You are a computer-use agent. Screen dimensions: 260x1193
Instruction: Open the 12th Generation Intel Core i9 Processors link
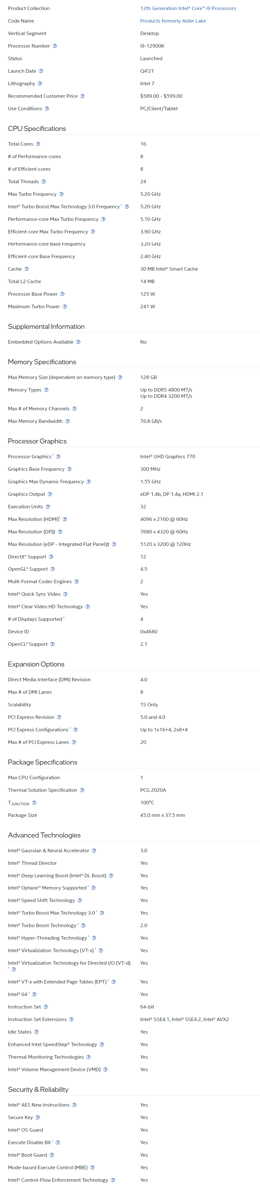coord(188,8)
